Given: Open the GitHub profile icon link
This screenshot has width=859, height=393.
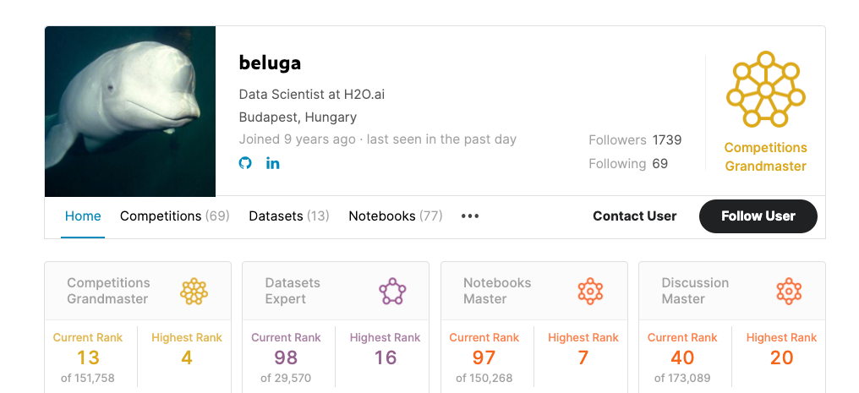Looking at the screenshot, I should (245, 163).
